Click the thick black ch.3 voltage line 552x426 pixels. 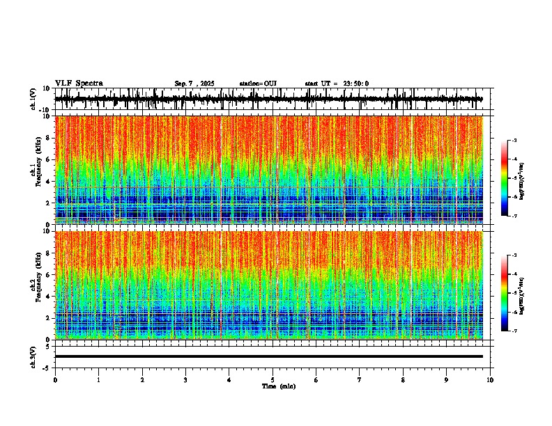(x=269, y=356)
